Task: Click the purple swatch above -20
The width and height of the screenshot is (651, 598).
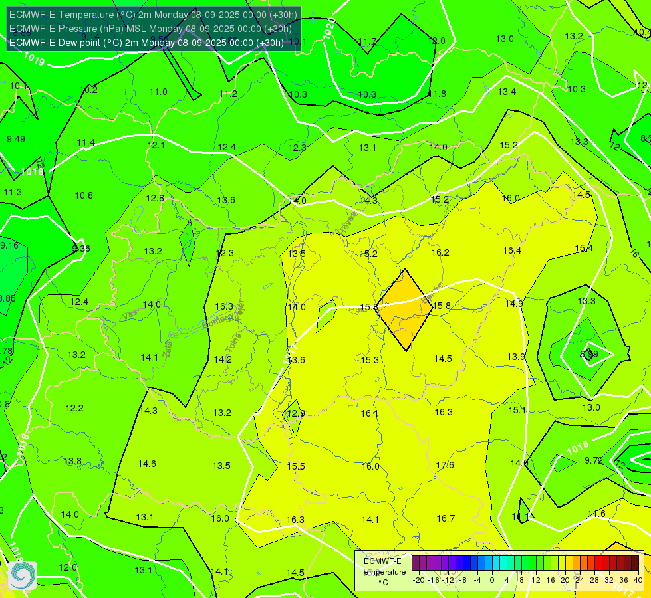Action: tap(416, 563)
